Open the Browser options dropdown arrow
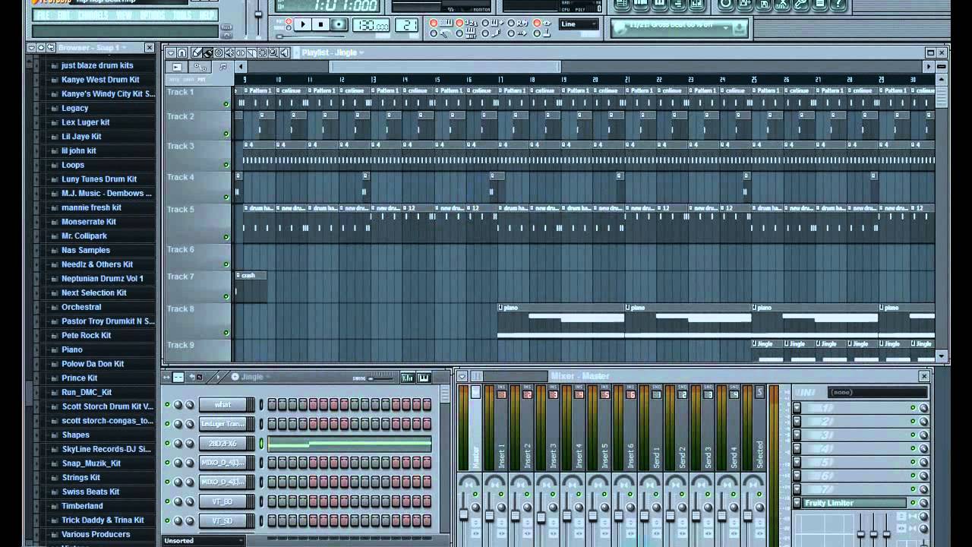Image resolution: width=972 pixels, height=547 pixels. tap(31, 47)
